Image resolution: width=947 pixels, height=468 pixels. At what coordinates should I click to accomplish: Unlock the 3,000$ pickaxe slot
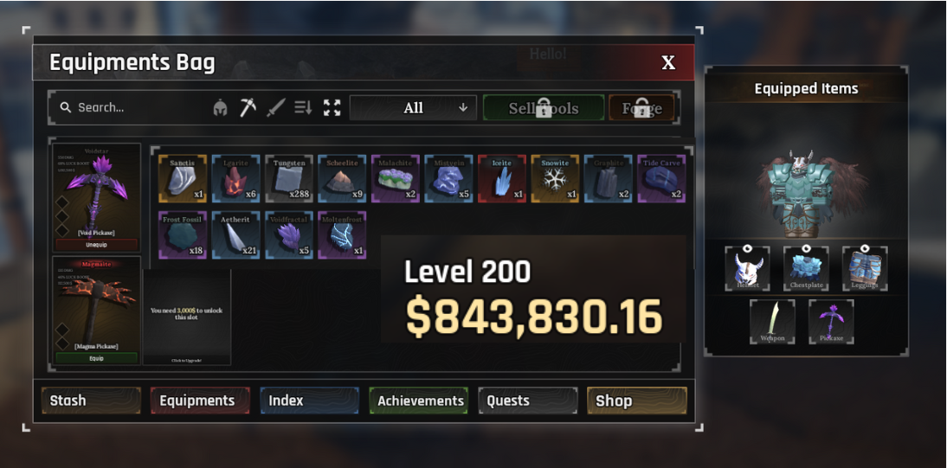187,317
